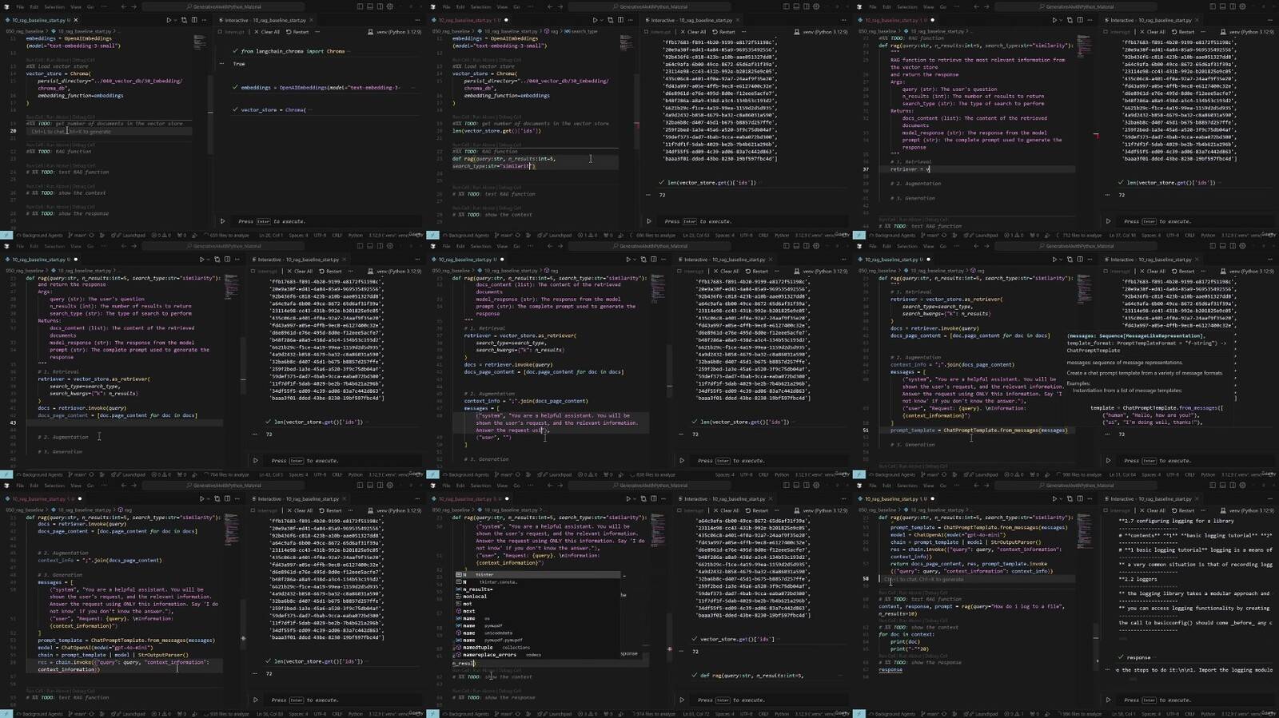1279x718 pixels.
Task: Open Background Agents in top-left status bar
Action: coord(40,236)
